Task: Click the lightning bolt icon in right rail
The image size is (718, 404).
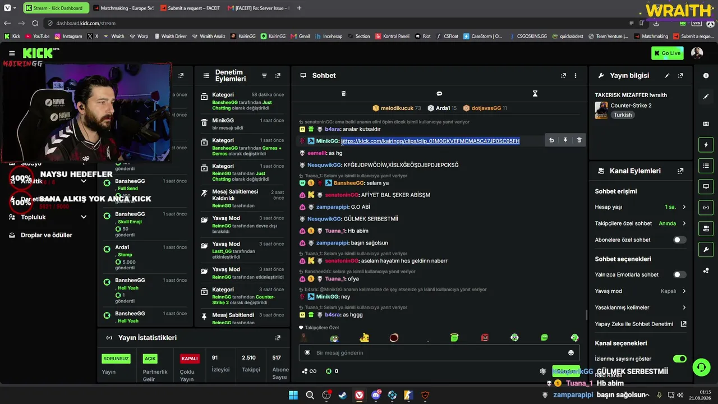Action: tap(706, 145)
